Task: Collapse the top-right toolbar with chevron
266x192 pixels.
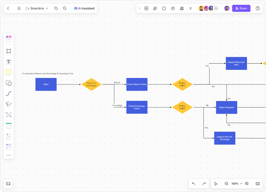Action: [x=139, y=8]
